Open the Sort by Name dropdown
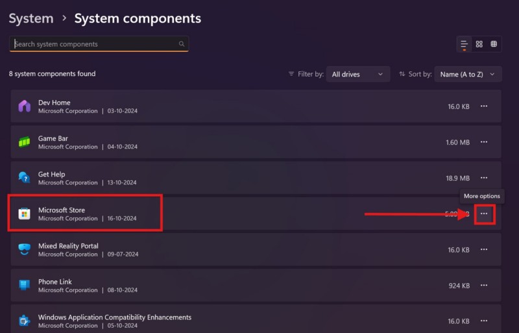519x333 pixels. (x=468, y=75)
